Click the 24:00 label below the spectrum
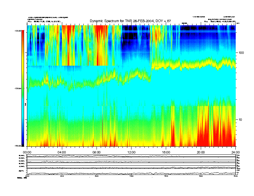Viewport: 254px width, 196px height. [x=236, y=152]
